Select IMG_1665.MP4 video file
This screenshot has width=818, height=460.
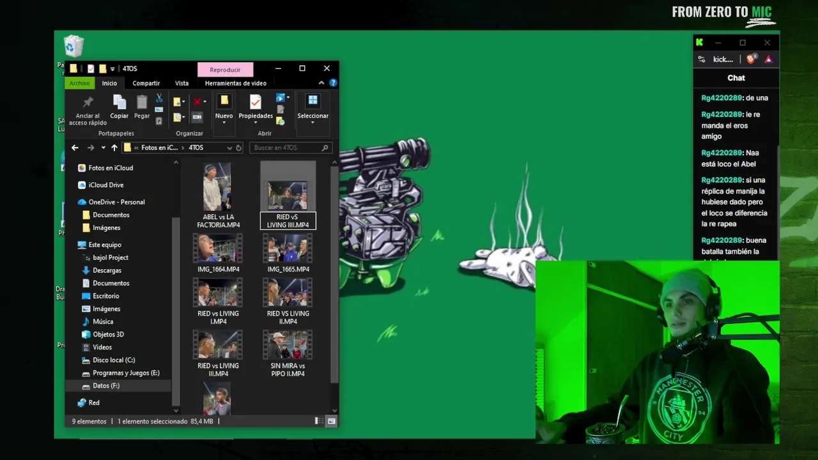point(288,253)
